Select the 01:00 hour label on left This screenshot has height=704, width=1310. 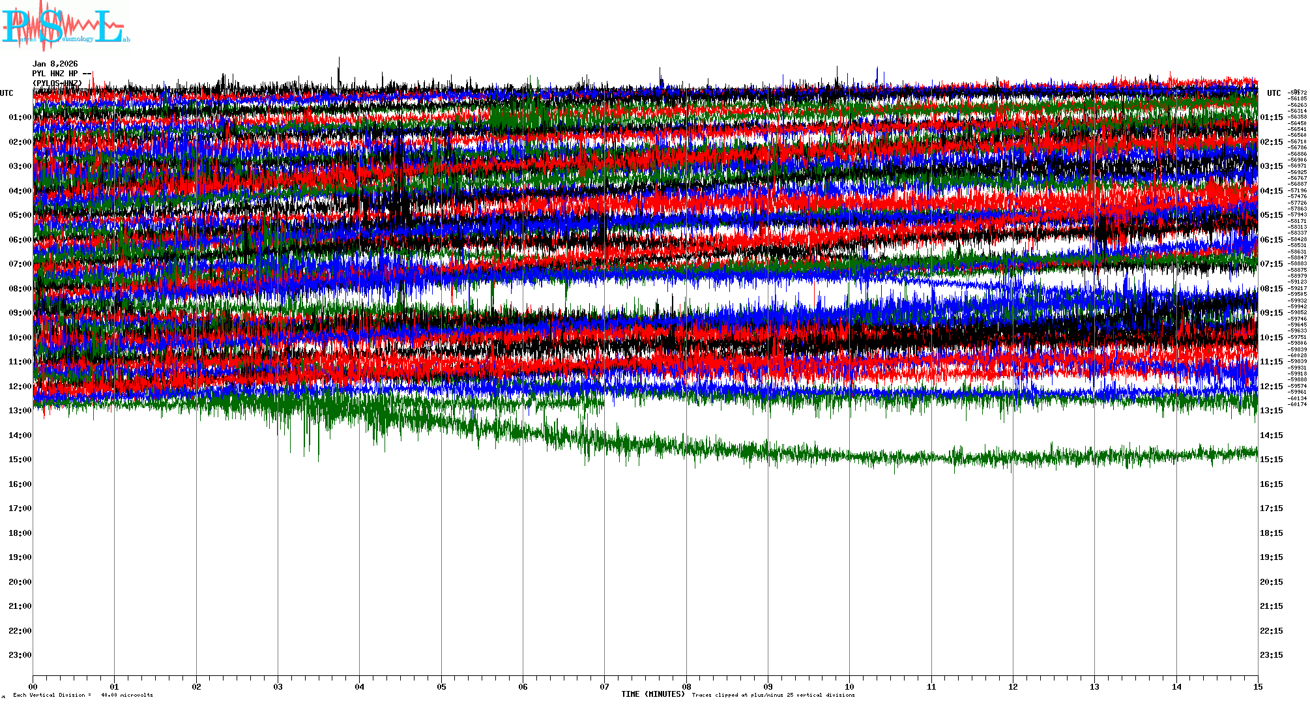(x=20, y=117)
